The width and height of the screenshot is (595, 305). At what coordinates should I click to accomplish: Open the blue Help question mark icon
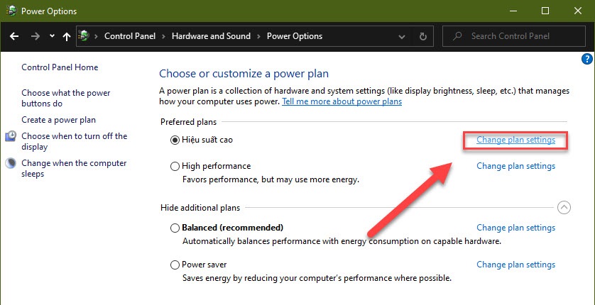(586, 59)
